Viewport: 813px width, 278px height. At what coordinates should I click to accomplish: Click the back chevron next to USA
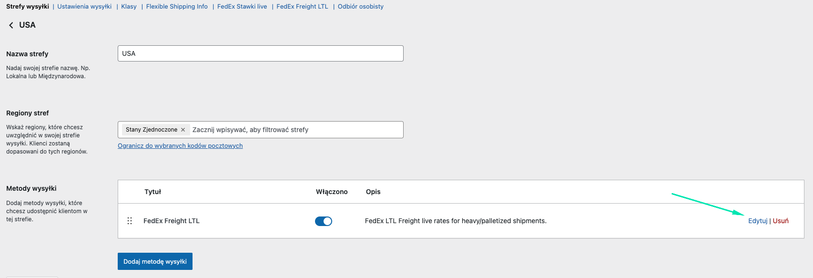pyautogui.click(x=11, y=25)
